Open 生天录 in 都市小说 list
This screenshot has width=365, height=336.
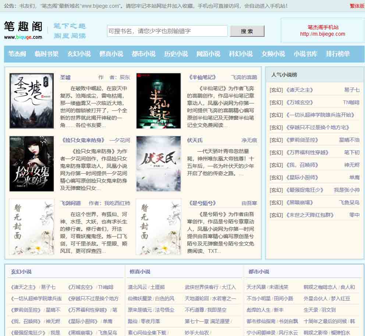point(311,310)
